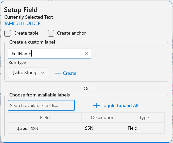Expand the Rule Type chevron arrow

tap(43, 73)
